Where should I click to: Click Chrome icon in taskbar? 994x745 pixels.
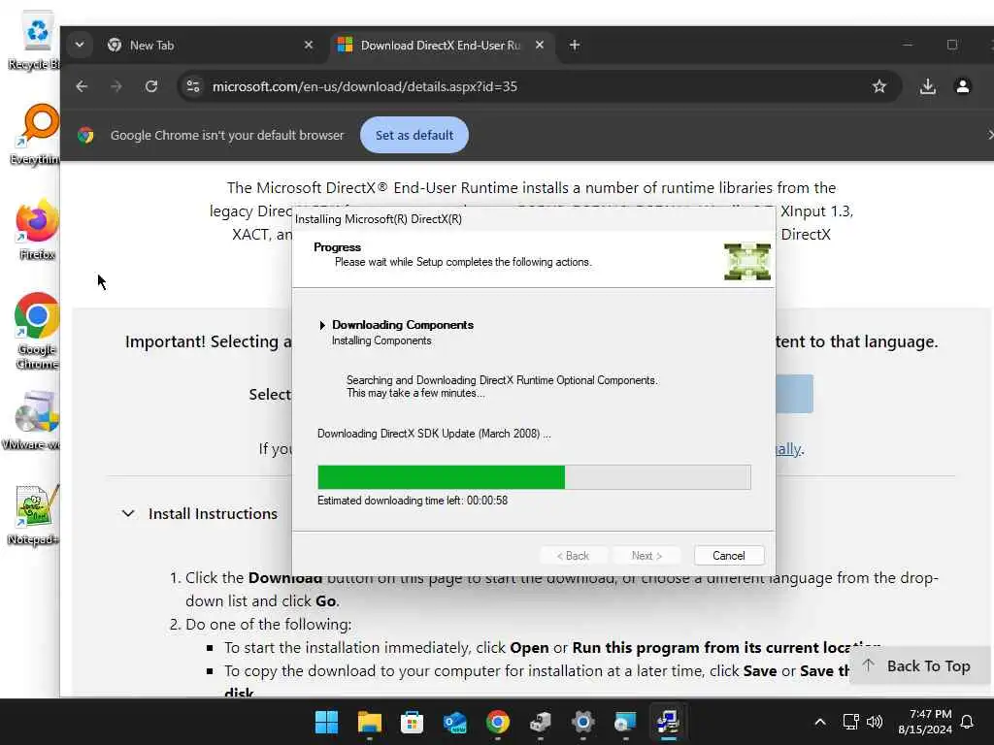coord(498,722)
